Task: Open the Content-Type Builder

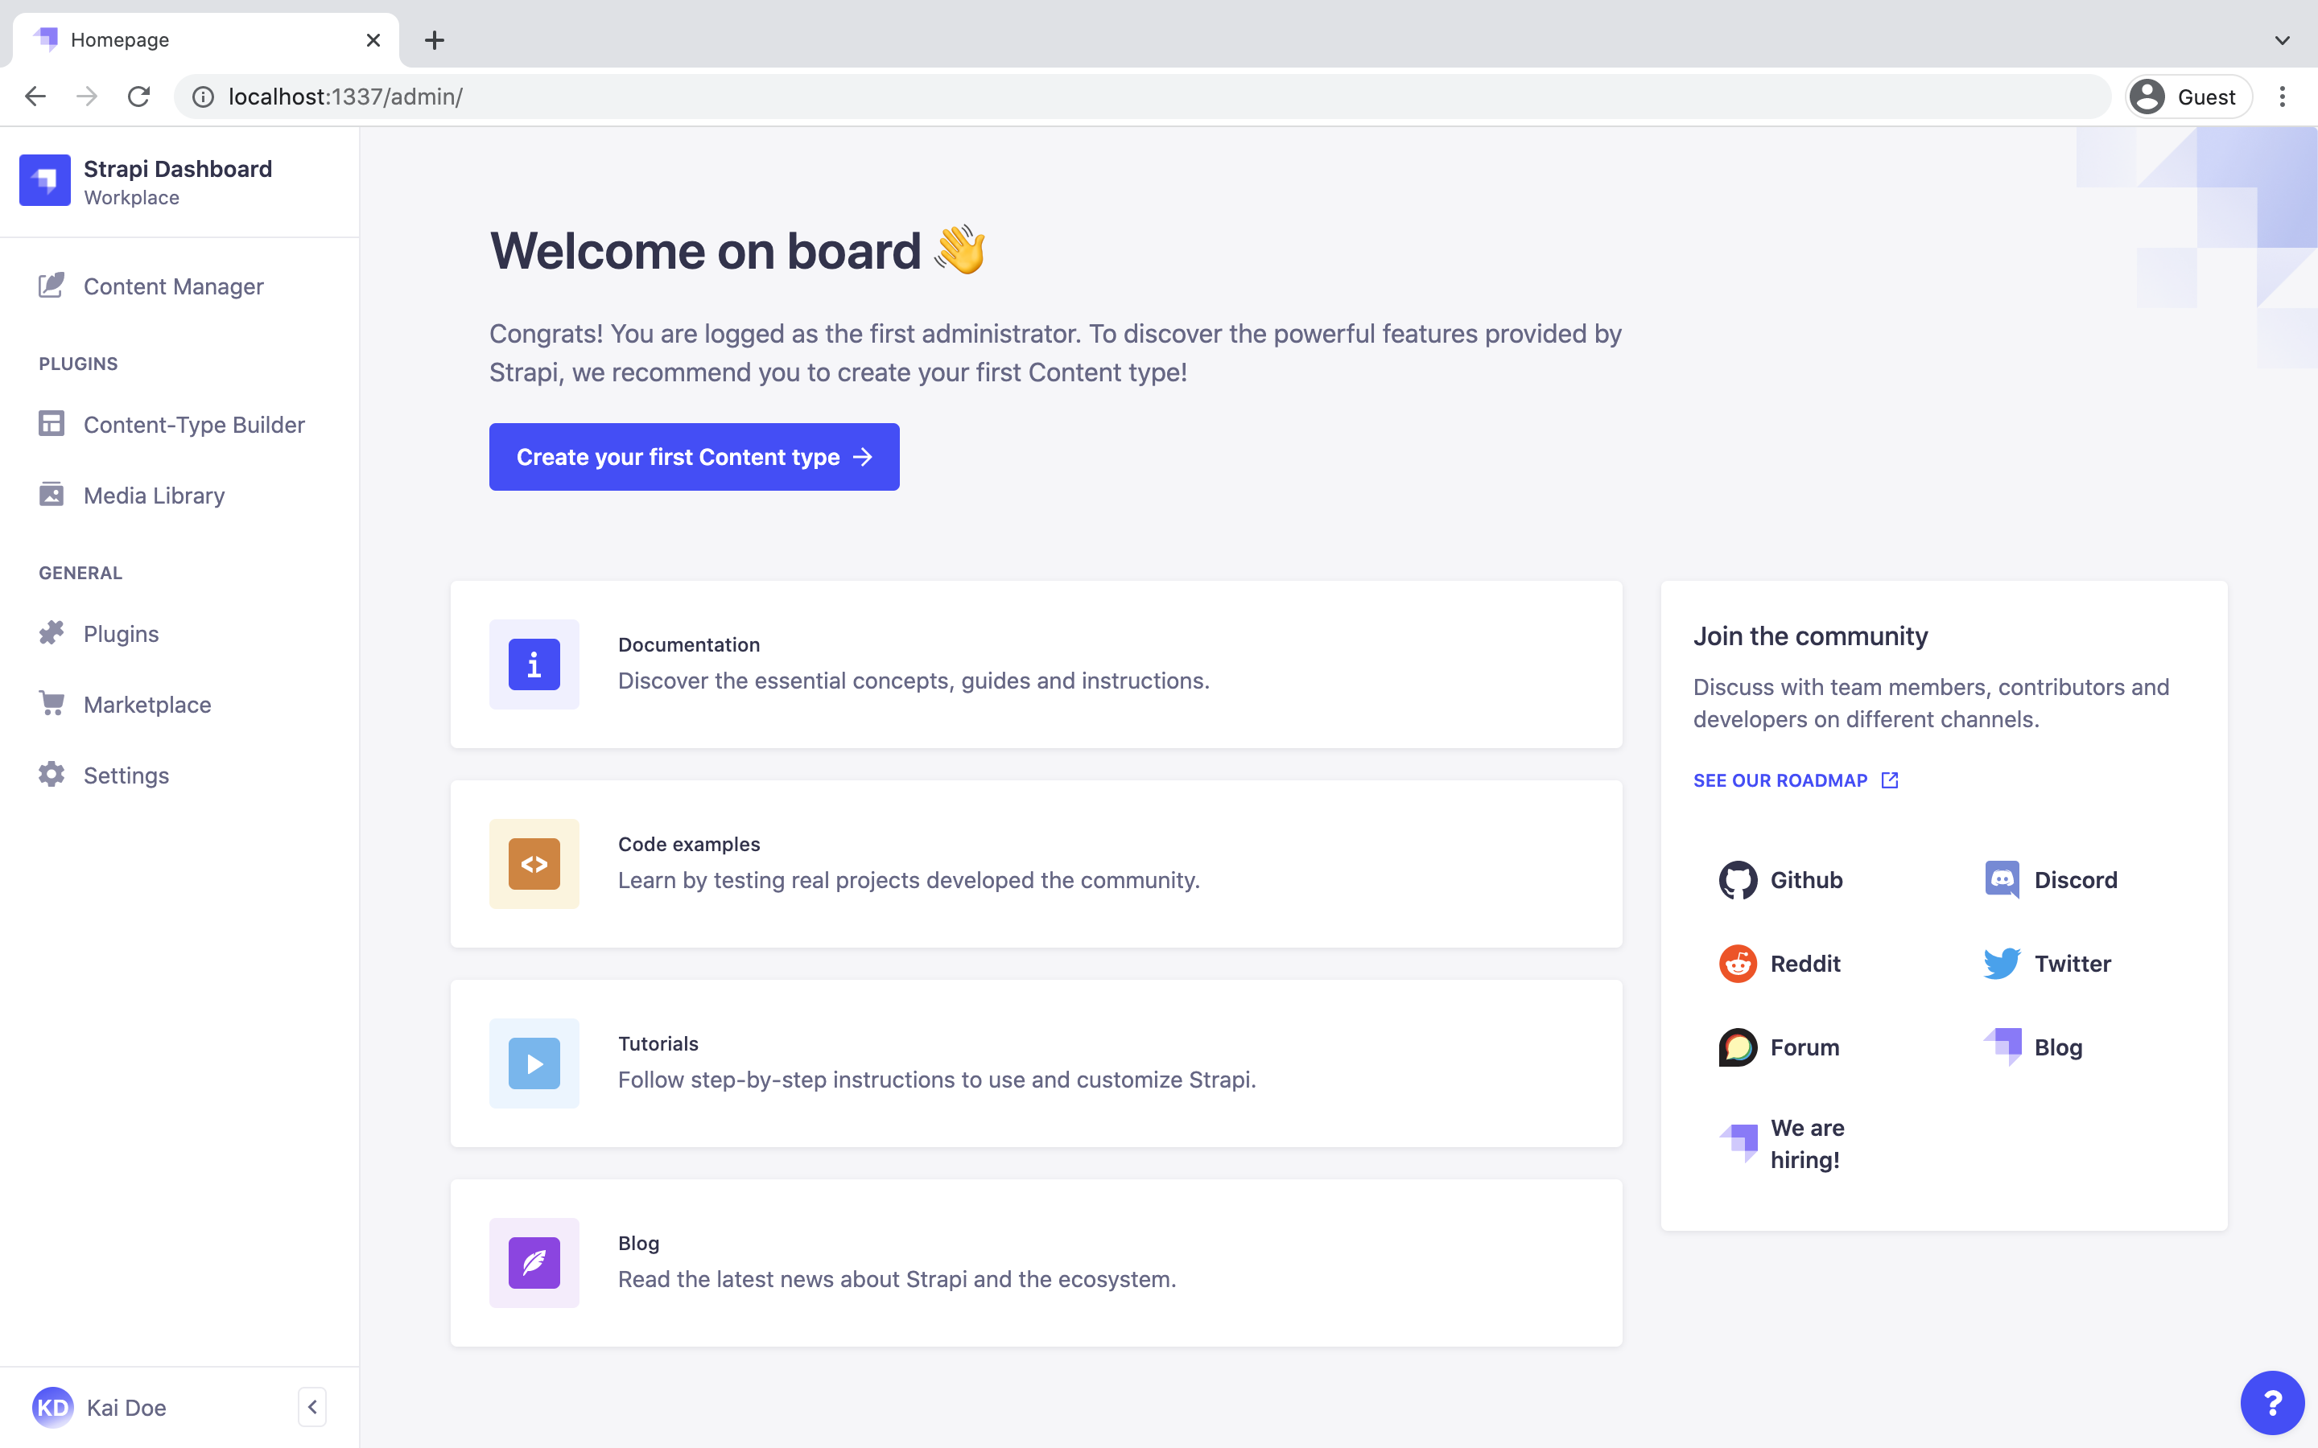Action: click(195, 424)
